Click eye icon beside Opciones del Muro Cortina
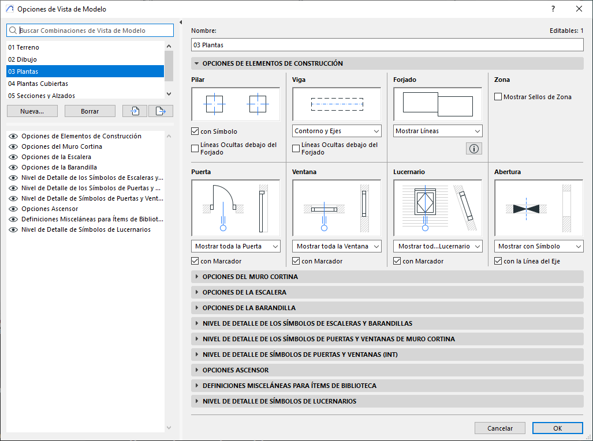593x441 pixels. [13, 146]
